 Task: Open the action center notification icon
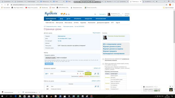point(172,96)
